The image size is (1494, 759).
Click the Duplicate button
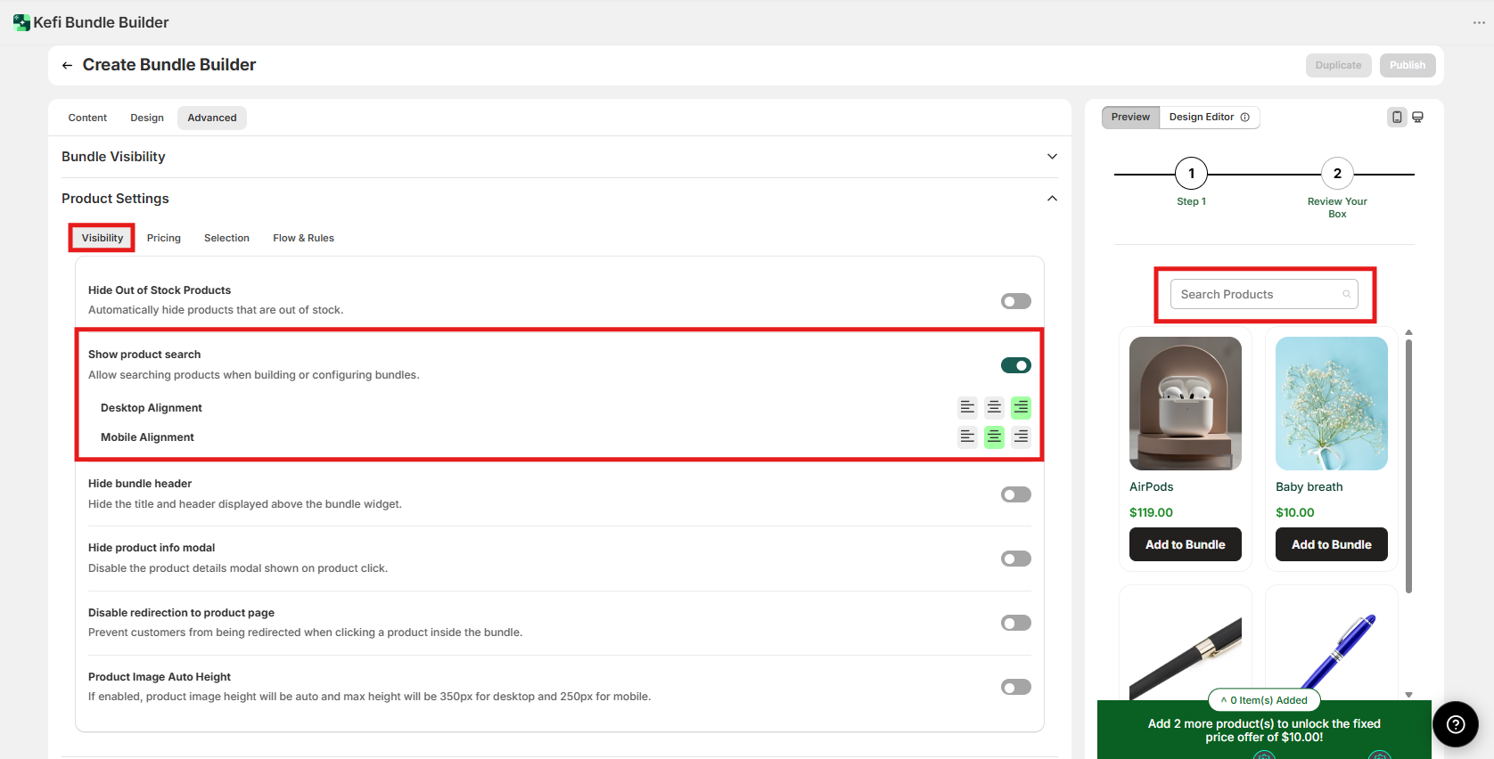[1338, 65]
